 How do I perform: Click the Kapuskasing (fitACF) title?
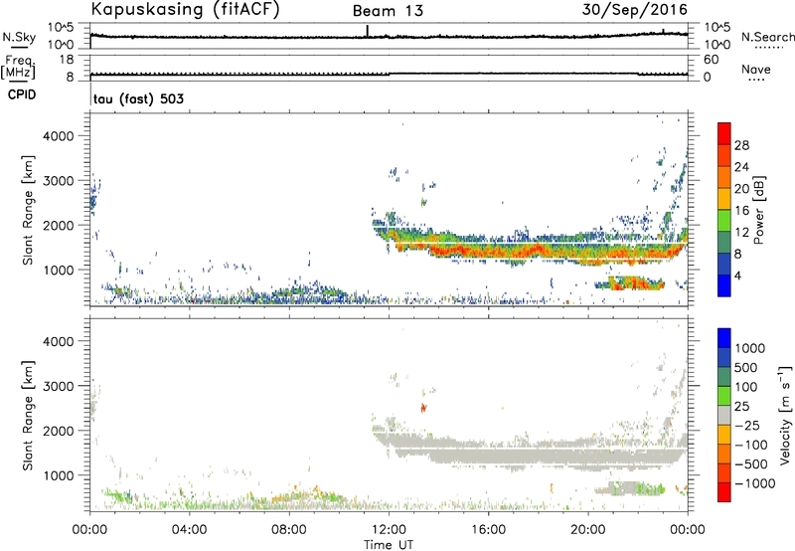pos(185,9)
